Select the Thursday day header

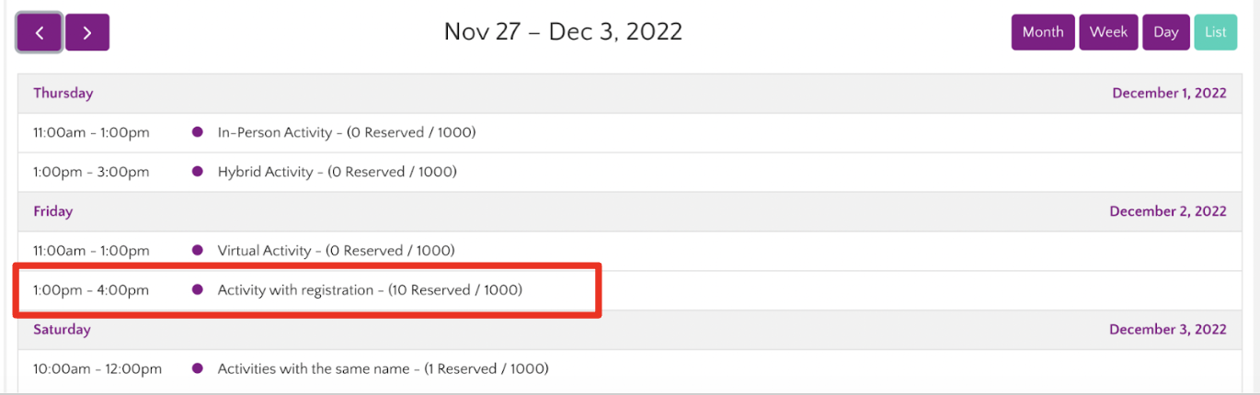63,93
